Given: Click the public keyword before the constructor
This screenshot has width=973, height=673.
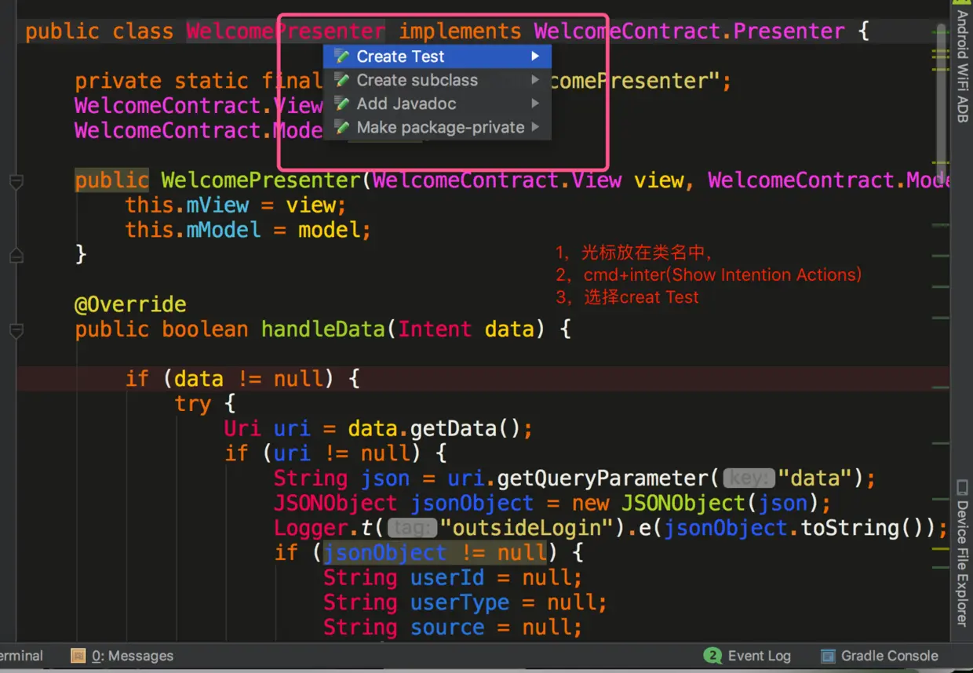Looking at the screenshot, I should pos(111,180).
